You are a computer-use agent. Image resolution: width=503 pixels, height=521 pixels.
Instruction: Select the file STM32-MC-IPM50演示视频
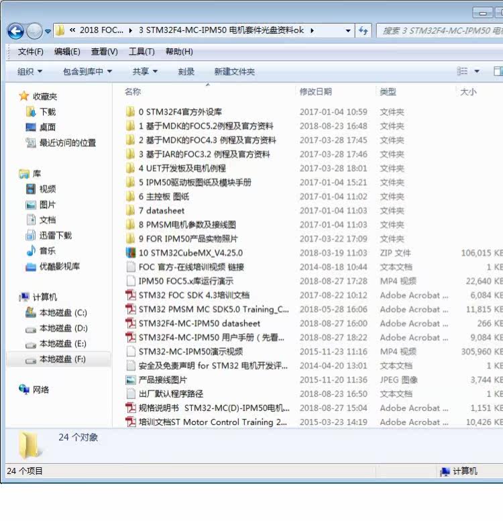(x=190, y=352)
